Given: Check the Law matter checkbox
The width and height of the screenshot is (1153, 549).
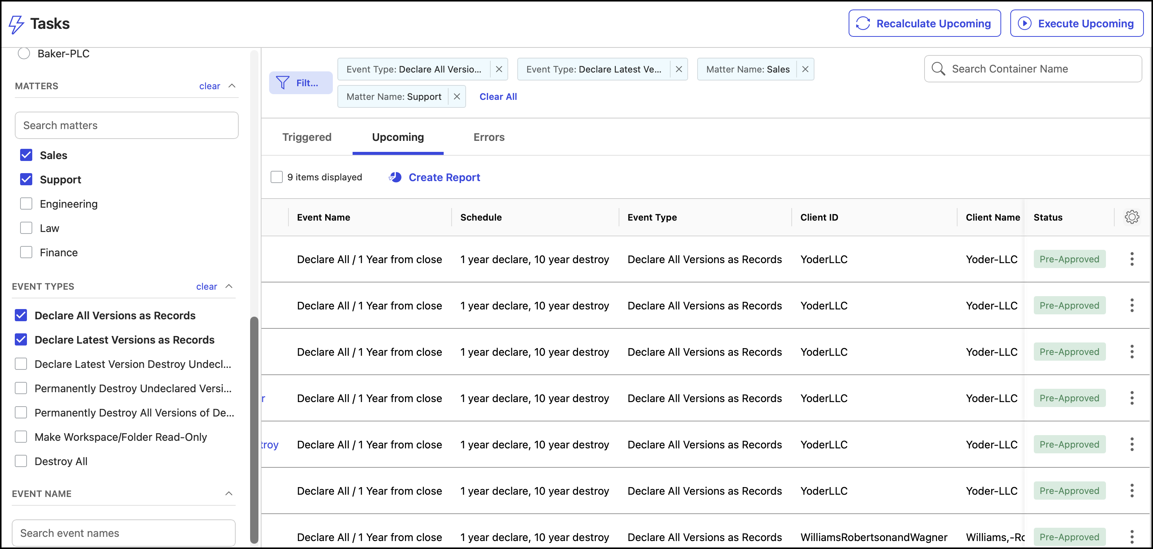Looking at the screenshot, I should point(26,228).
